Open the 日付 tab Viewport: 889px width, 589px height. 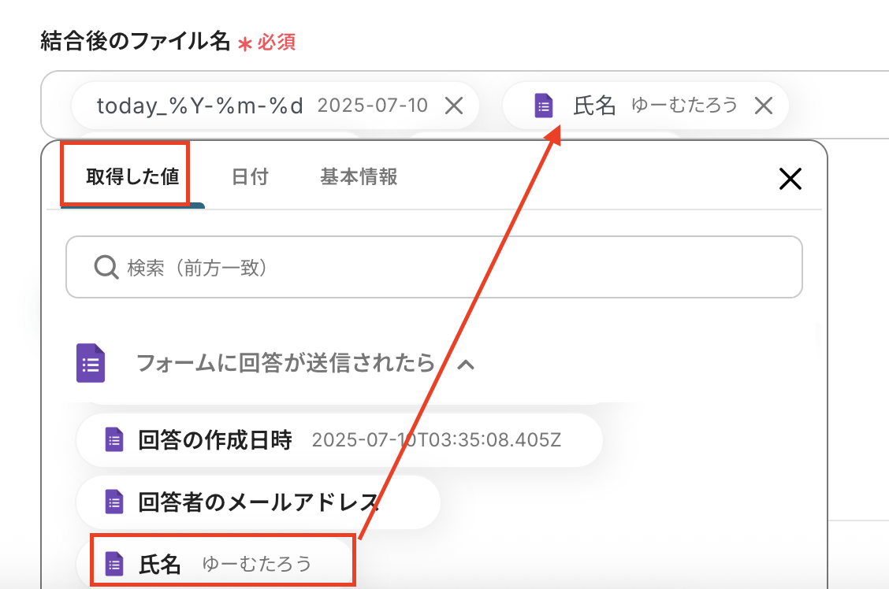pyautogui.click(x=250, y=176)
